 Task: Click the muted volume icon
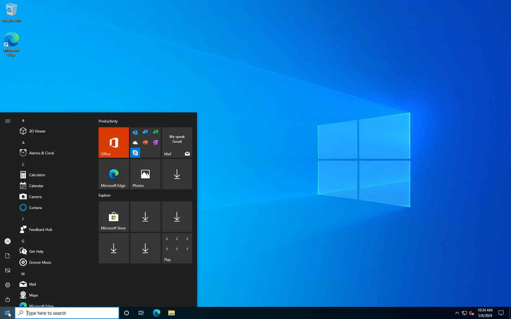click(x=472, y=313)
